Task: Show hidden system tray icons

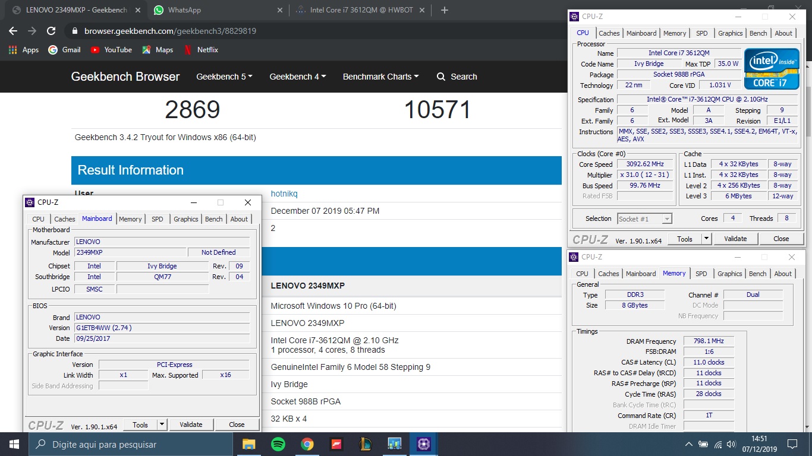Action: (688, 444)
